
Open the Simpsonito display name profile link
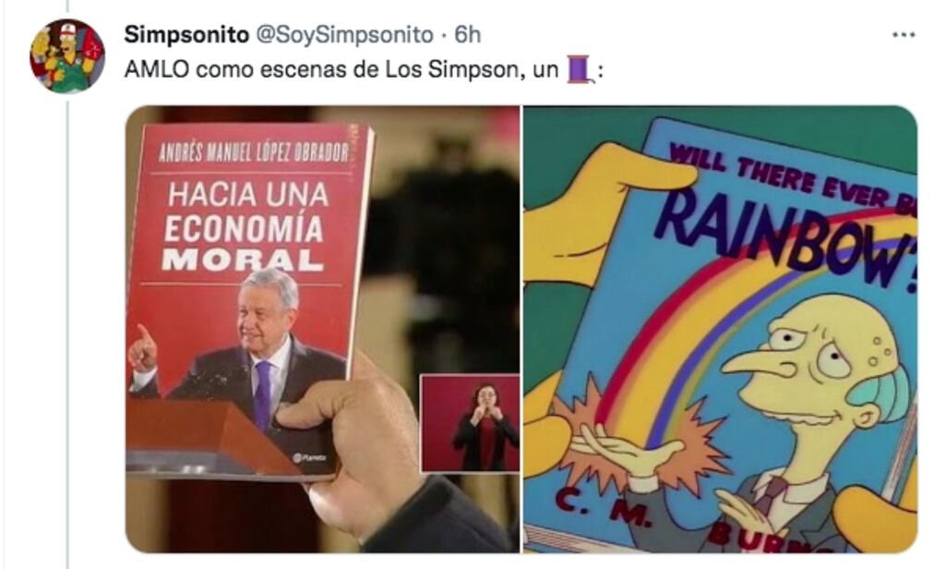click(x=186, y=35)
